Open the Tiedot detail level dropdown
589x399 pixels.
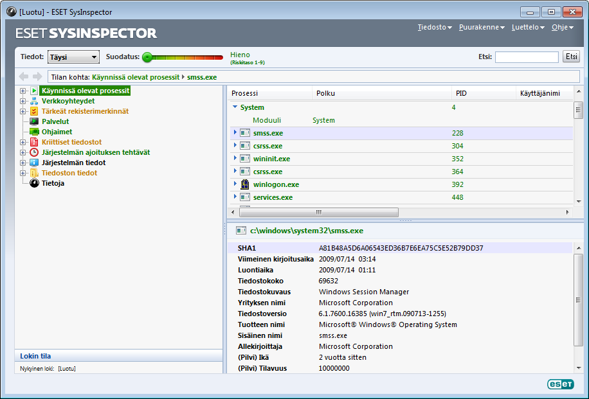pos(73,57)
